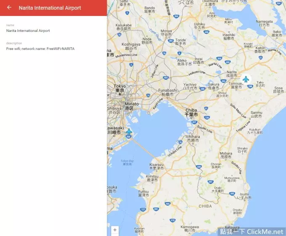Click the Bando label on the map
The width and height of the screenshot is (286, 236).
click(x=150, y=10)
